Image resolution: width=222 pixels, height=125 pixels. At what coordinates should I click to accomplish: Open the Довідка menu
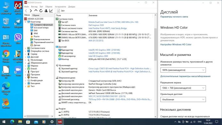pyautogui.click(x=72, y=7)
